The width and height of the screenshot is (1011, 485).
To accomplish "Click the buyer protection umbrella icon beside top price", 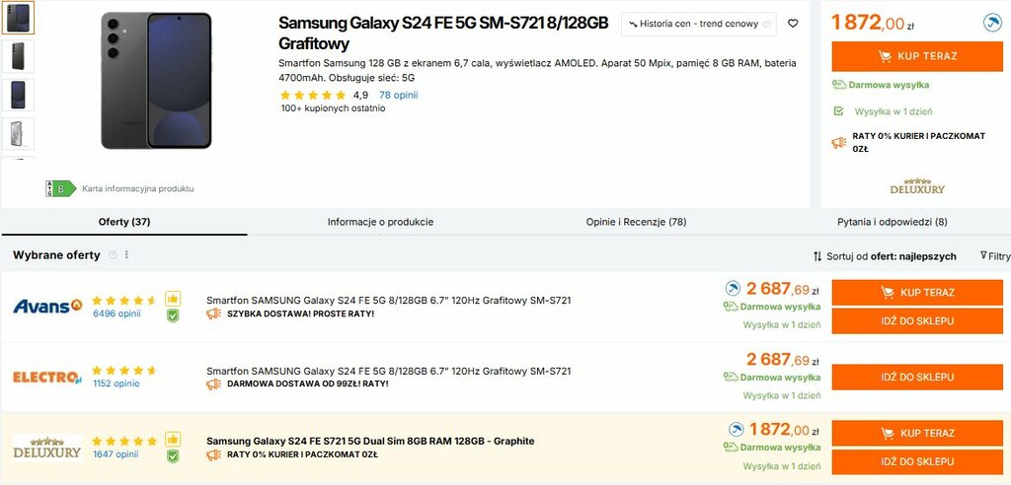I will (x=992, y=24).
